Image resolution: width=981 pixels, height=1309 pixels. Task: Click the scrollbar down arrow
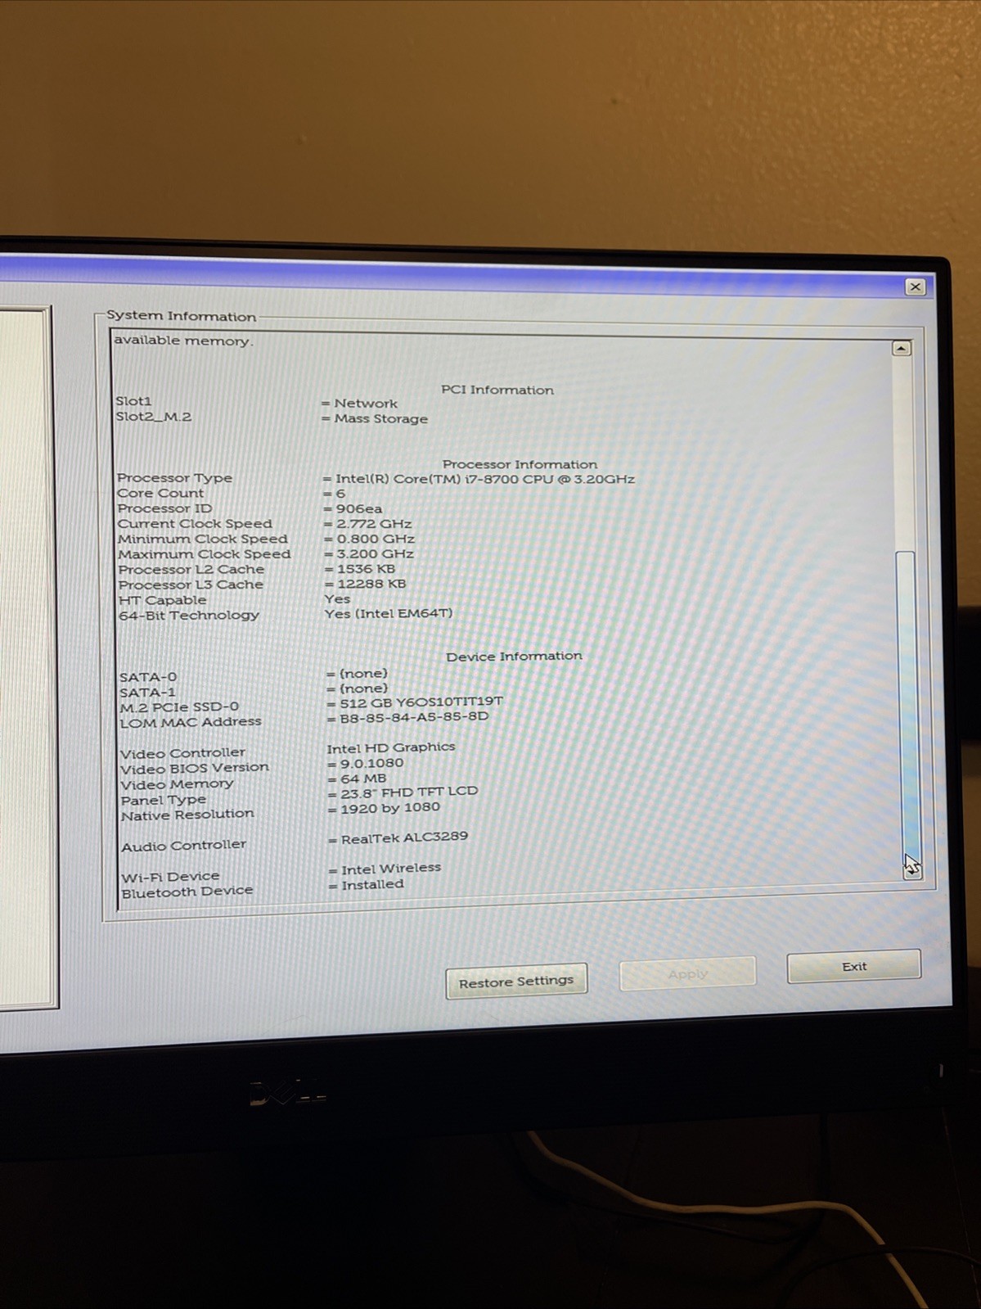(x=911, y=871)
